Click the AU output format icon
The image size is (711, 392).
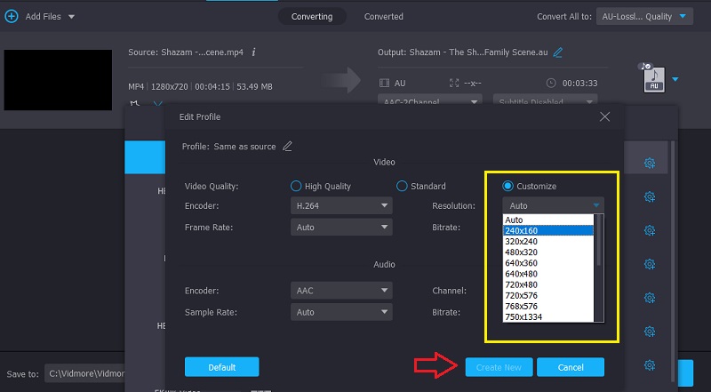click(653, 81)
